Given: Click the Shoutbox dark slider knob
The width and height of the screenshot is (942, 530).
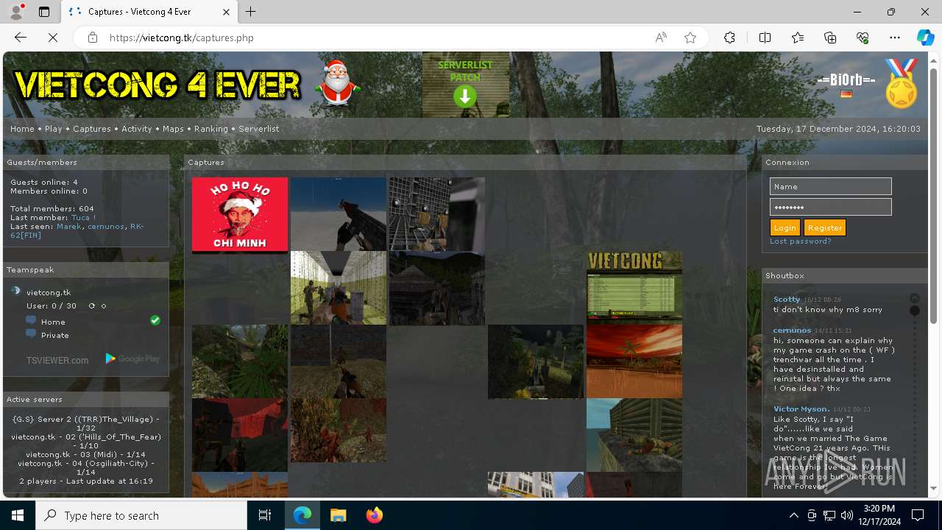Looking at the screenshot, I should [x=915, y=311].
